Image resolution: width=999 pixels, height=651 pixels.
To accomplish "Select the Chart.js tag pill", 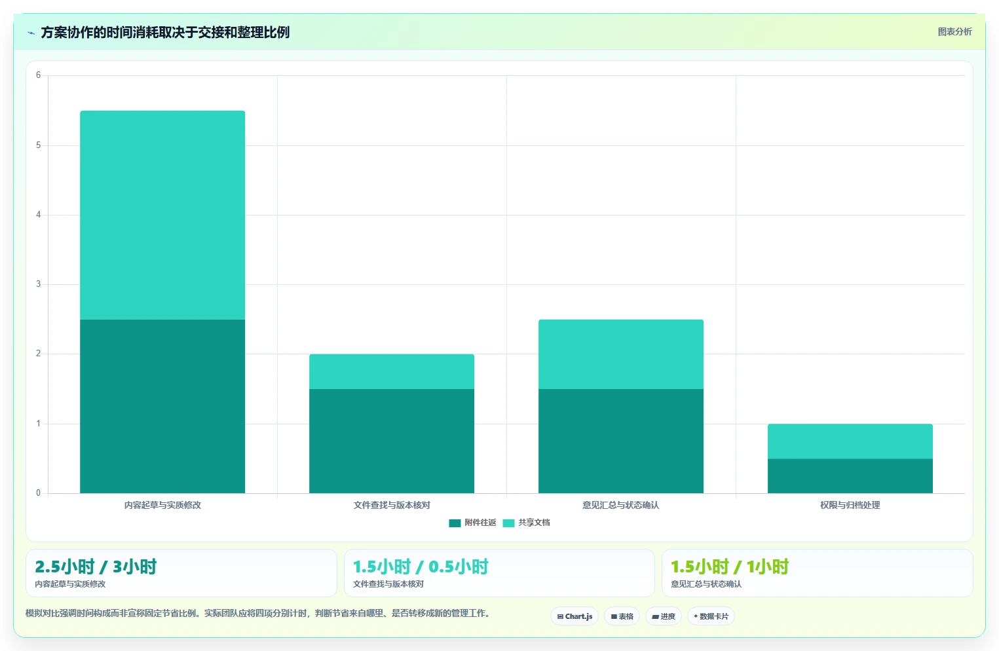I will 575,616.
